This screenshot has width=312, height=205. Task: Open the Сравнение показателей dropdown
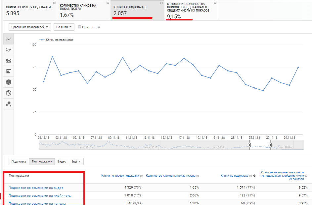tap(30, 27)
